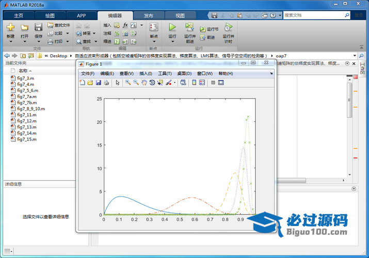Open Figure 1 View (查看) menu
The image size is (369, 258).
coord(126,74)
